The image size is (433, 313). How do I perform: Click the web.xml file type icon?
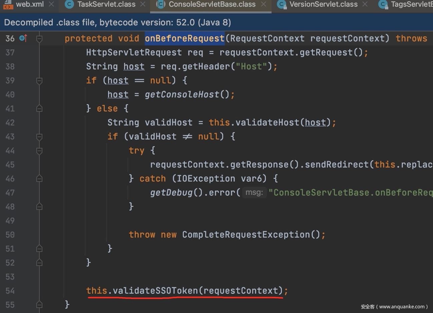tap(8, 4)
